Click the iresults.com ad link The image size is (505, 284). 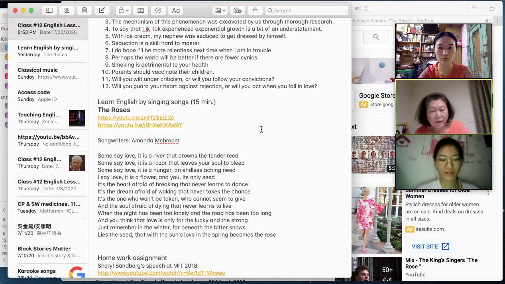point(429,229)
